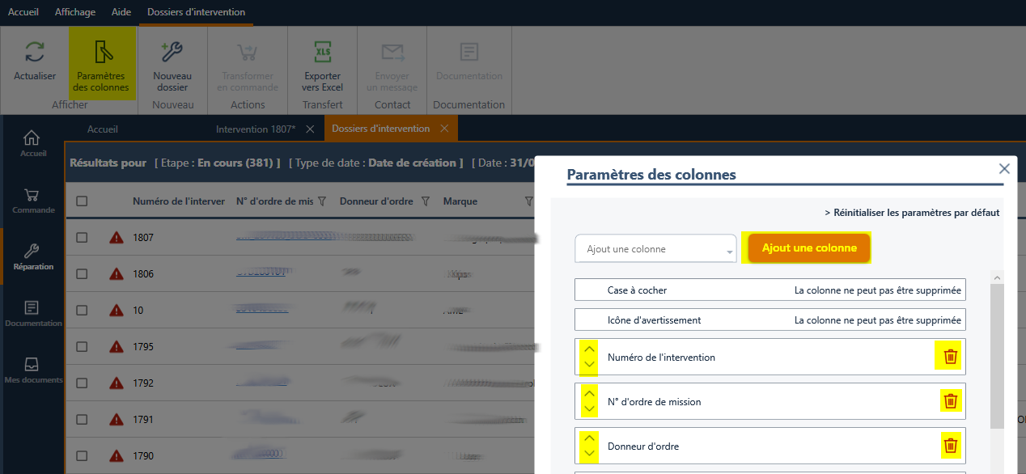Check the row checkbox for intervention 1795
Image resolution: width=1026 pixels, height=474 pixels.
(x=82, y=347)
